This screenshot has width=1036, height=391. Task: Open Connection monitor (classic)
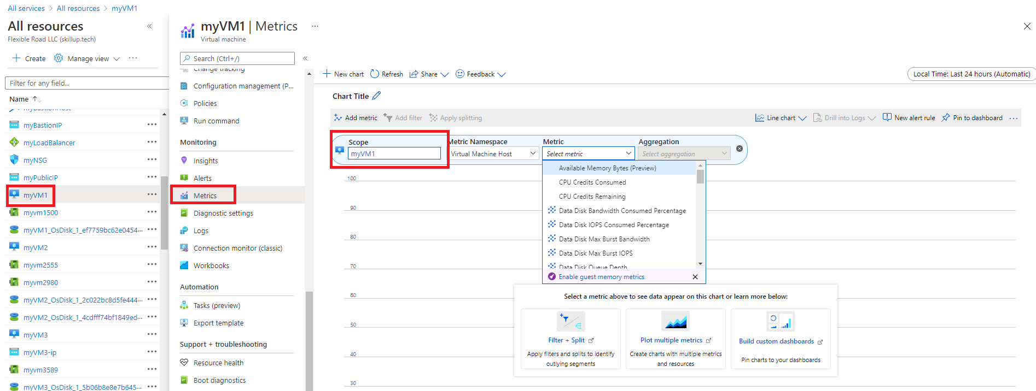(237, 248)
